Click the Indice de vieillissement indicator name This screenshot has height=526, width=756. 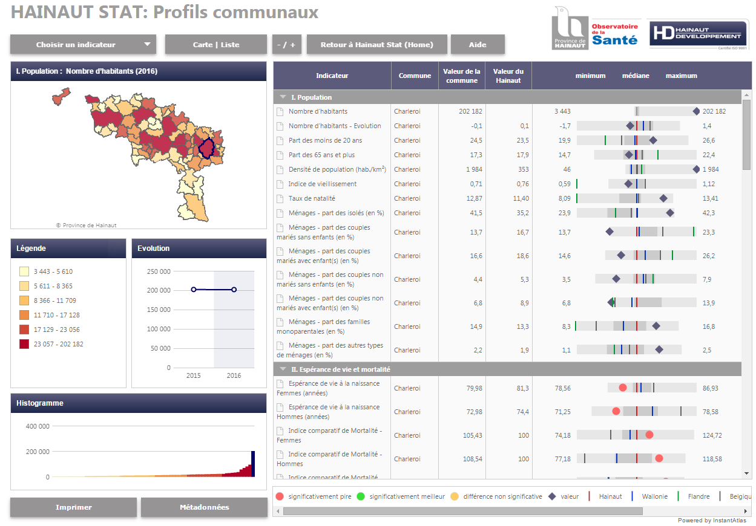pyautogui.click(x=323, y=184)
